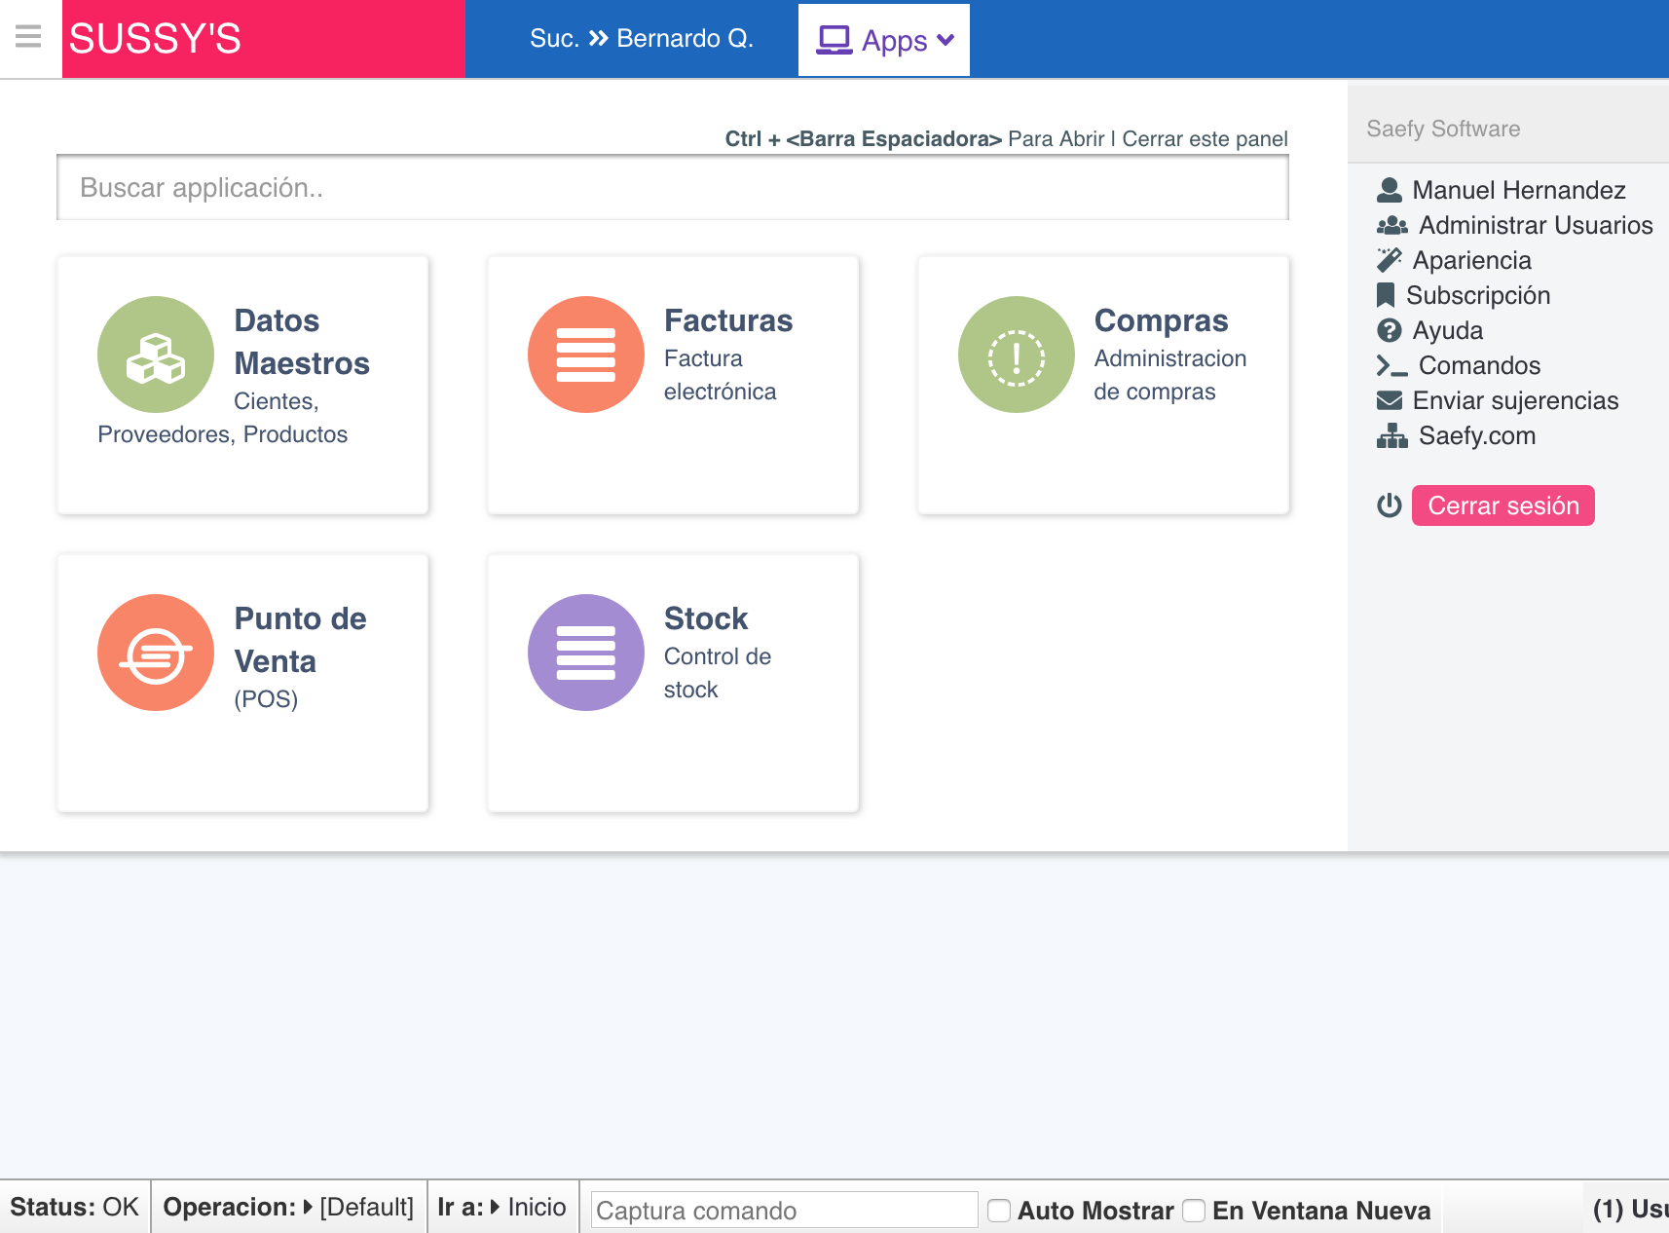The width and height of the screenshot is (1669, 1233).
Task: Open Apariencia with the wand icon
Action: 1388,259
